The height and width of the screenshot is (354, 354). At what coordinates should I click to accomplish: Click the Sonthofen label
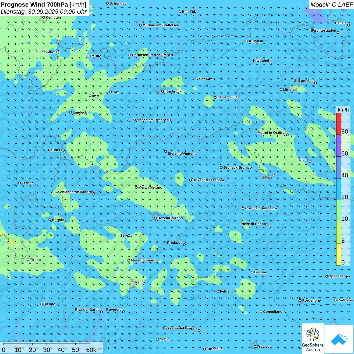click(x=51, y=52)
